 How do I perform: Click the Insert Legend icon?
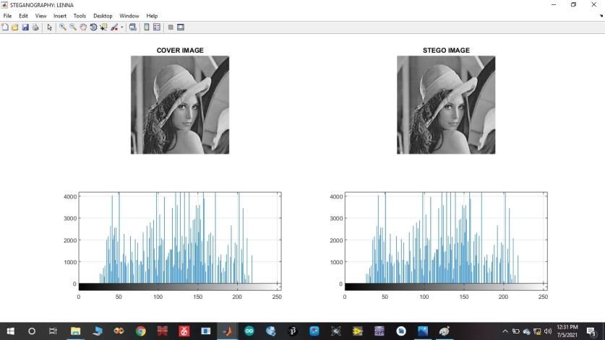tap(157, 27)
